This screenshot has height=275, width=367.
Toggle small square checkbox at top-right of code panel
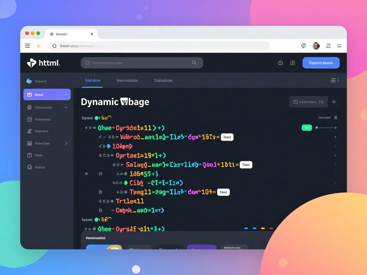tap(335, 118)
